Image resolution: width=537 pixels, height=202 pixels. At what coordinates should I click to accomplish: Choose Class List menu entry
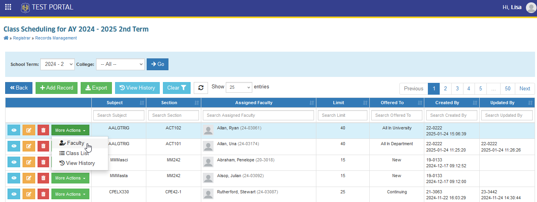point(77,153)
